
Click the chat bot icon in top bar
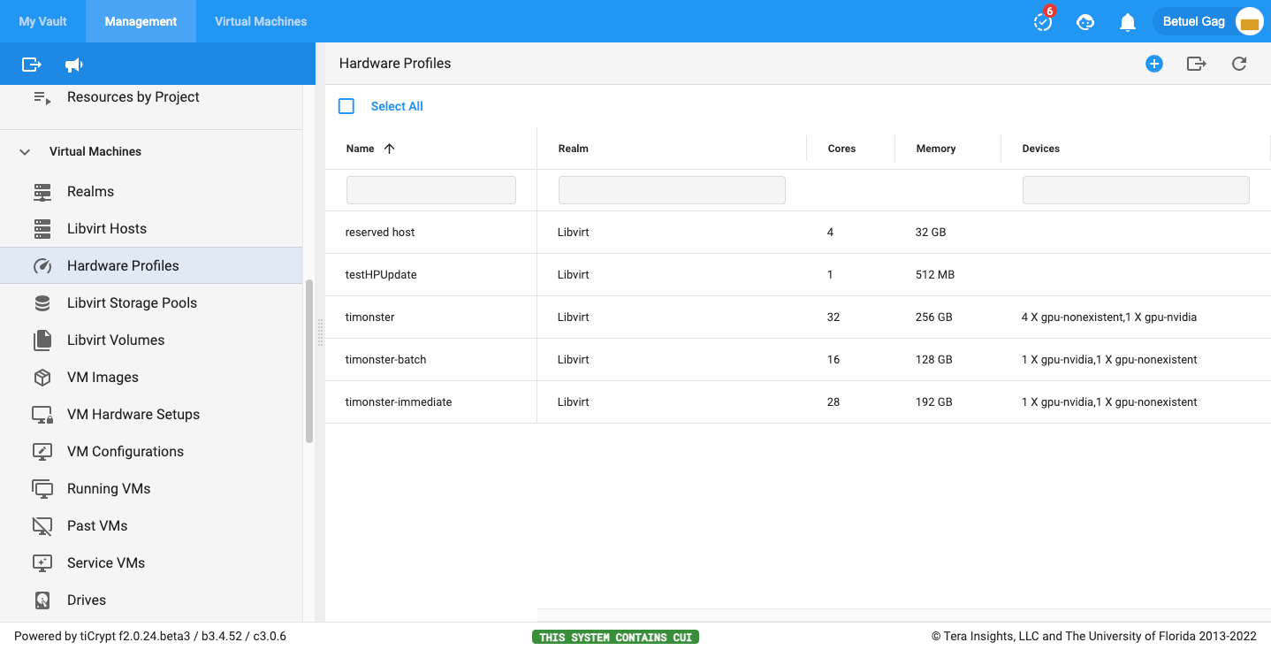1085,22
